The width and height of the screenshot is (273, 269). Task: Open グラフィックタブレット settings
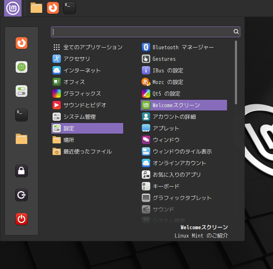point(184,198)
